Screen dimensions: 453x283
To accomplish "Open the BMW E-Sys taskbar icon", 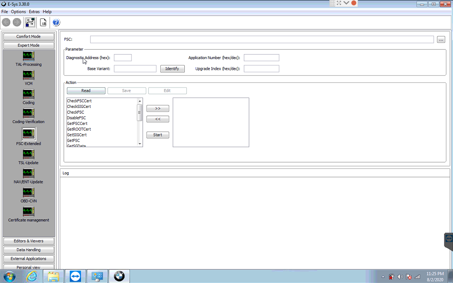I will (x=119, y=276).
